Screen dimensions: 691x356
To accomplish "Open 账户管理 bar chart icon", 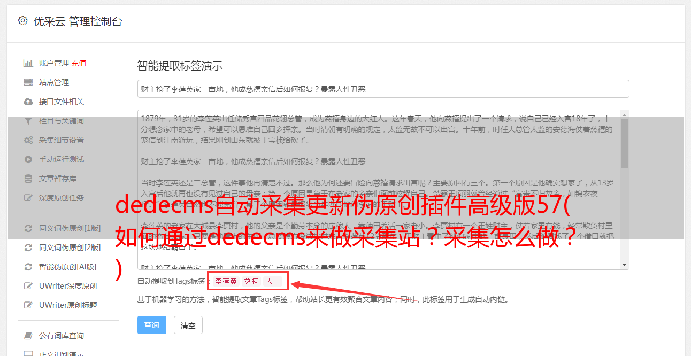I will [28, 63].
